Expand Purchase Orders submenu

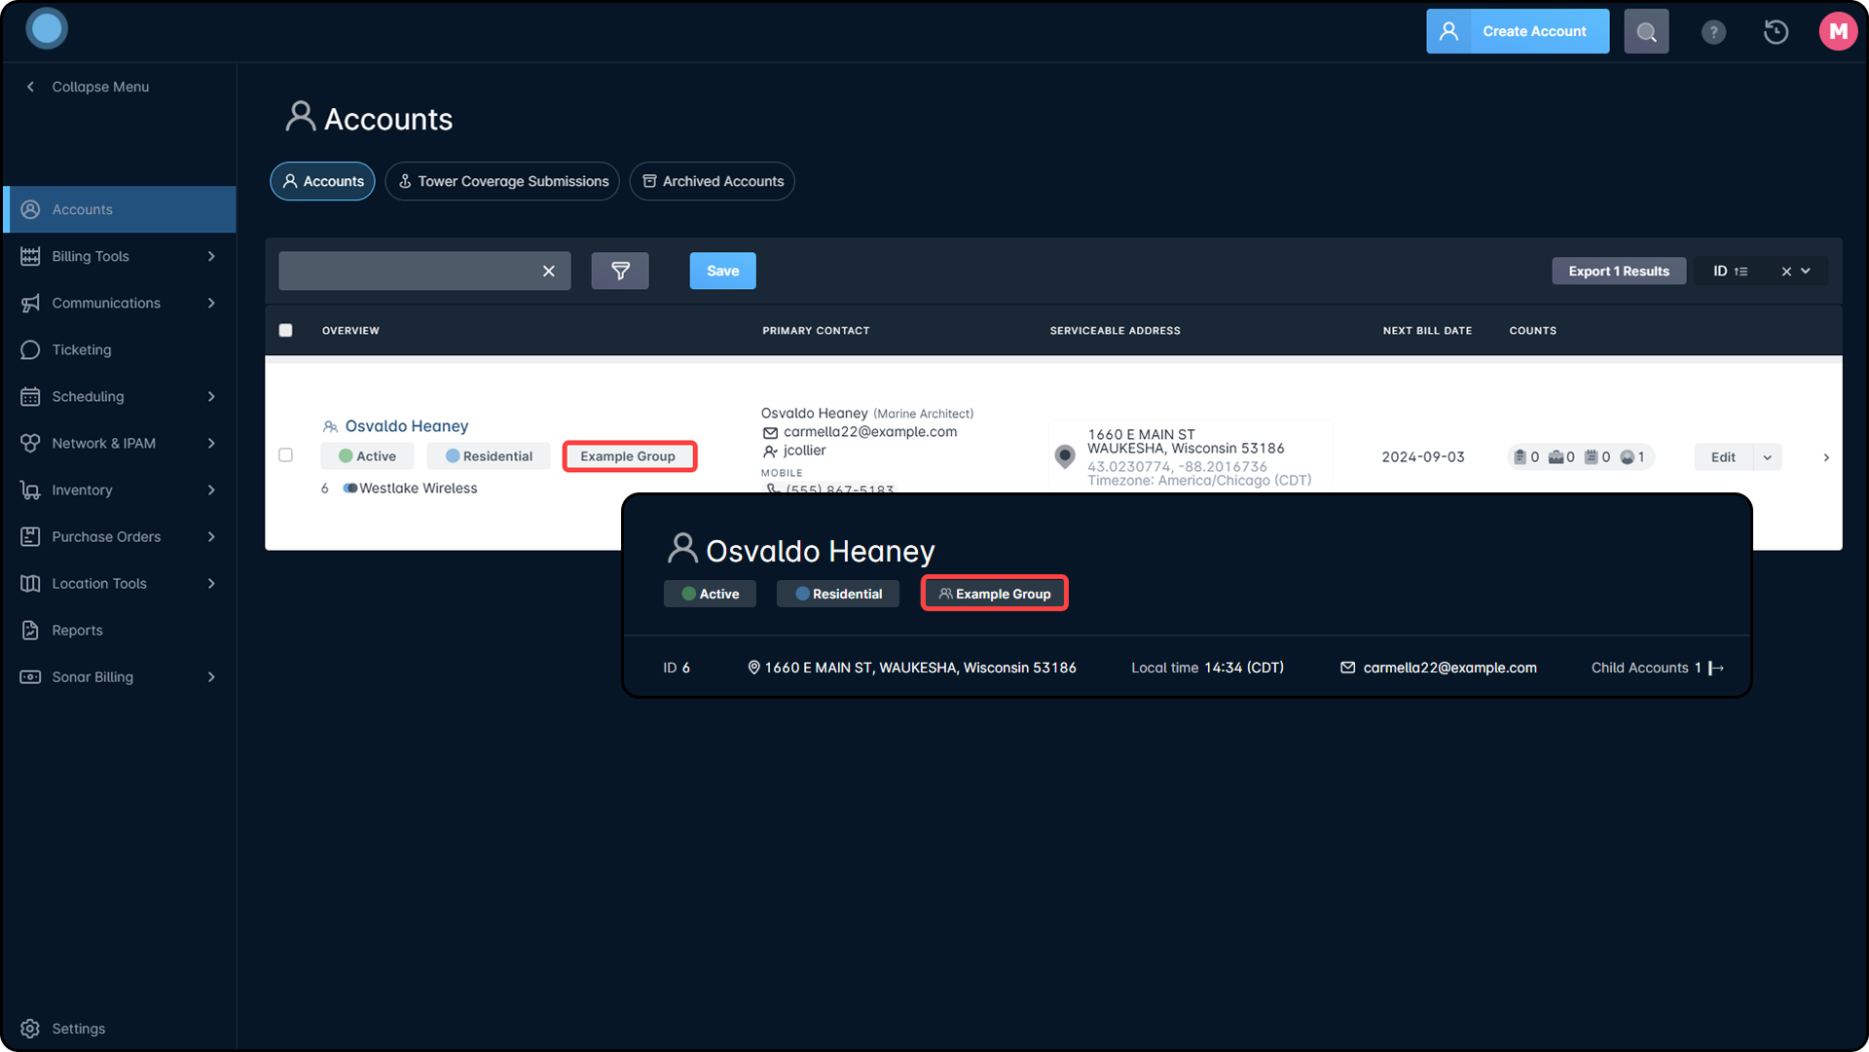pos(211,536)
